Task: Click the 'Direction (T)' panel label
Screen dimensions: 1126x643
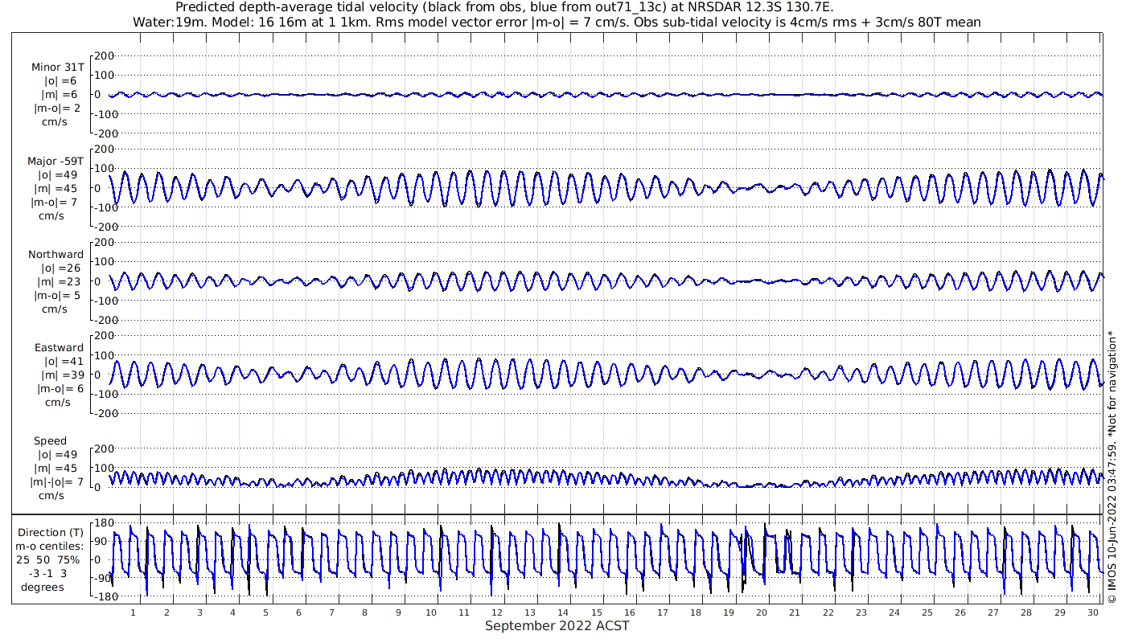Action: (50, 532)
